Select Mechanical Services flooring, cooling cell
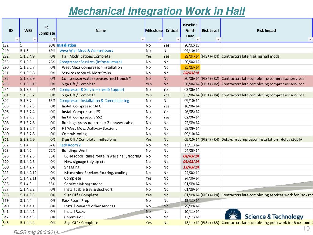The width and height of the screenshot is (313, 235). 101,173
